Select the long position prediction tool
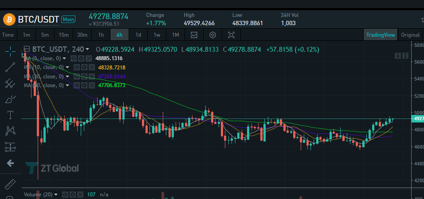 click(11, 147)
